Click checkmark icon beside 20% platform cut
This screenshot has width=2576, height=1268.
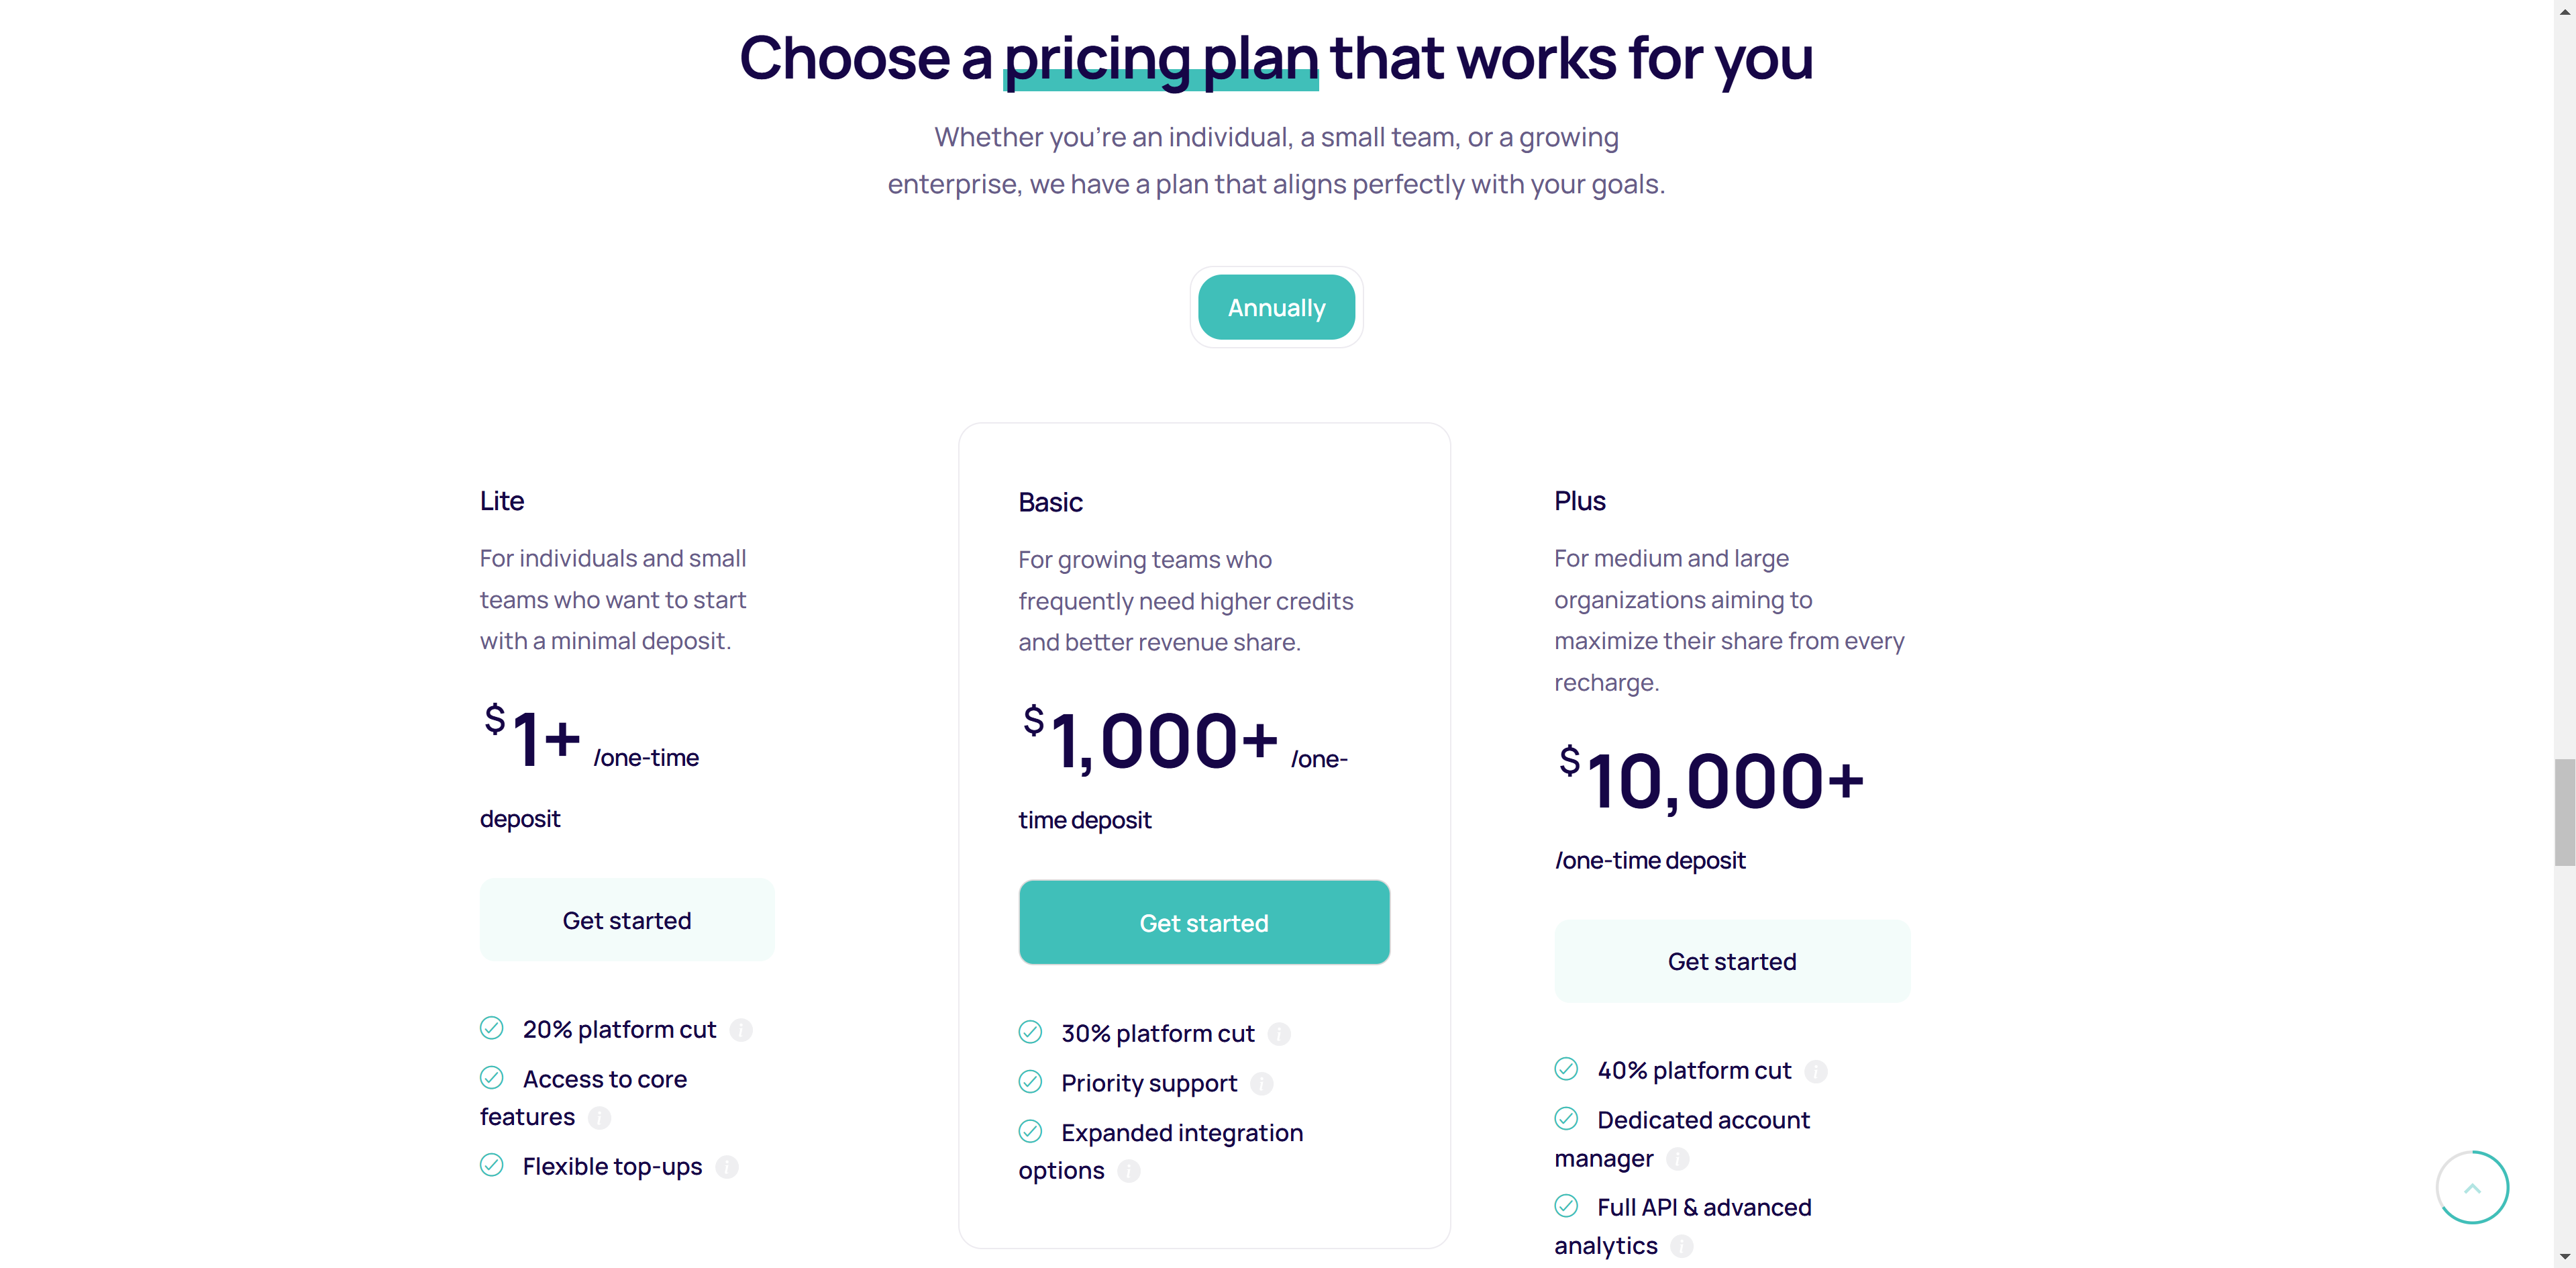tap(491, 1028)
